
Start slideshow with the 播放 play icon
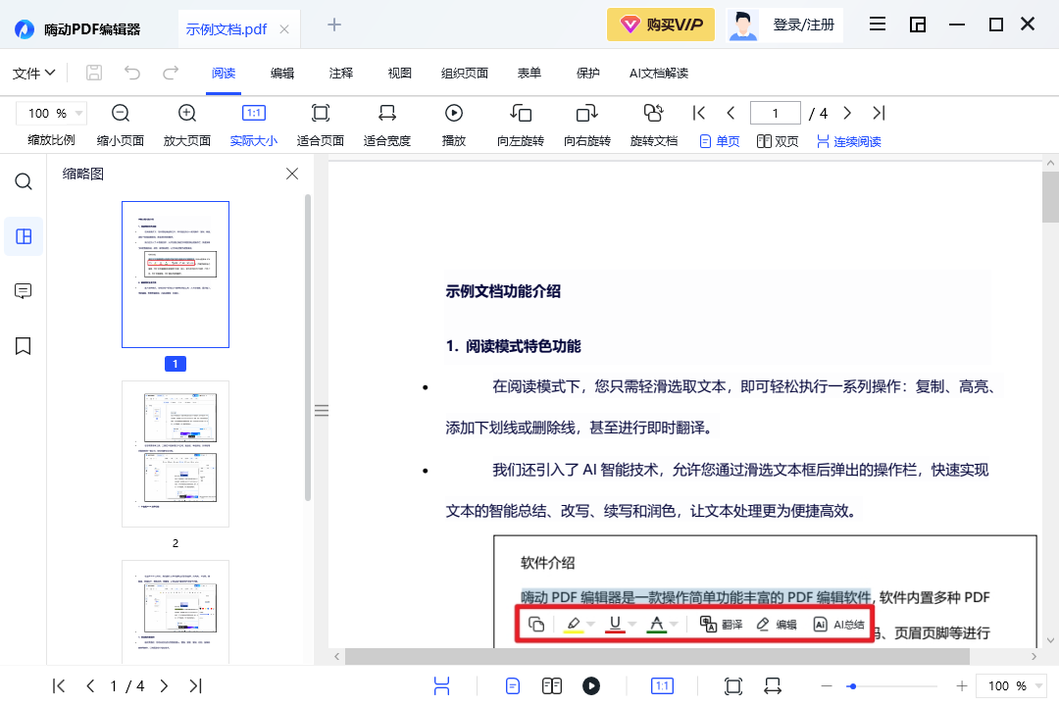tap(454, 114)
